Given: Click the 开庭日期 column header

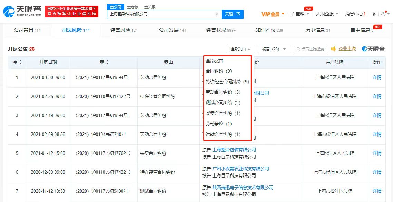Looking at the screenshot, I should [x=48, y=62].
